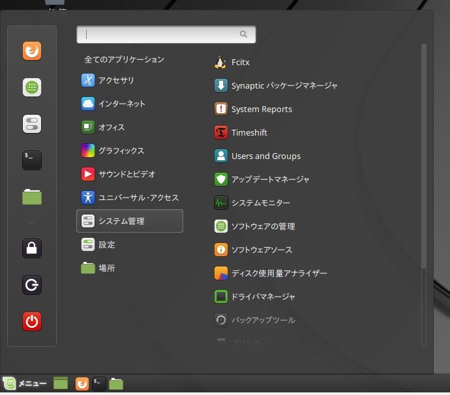Open the 設定 category

tap(106, 245)
